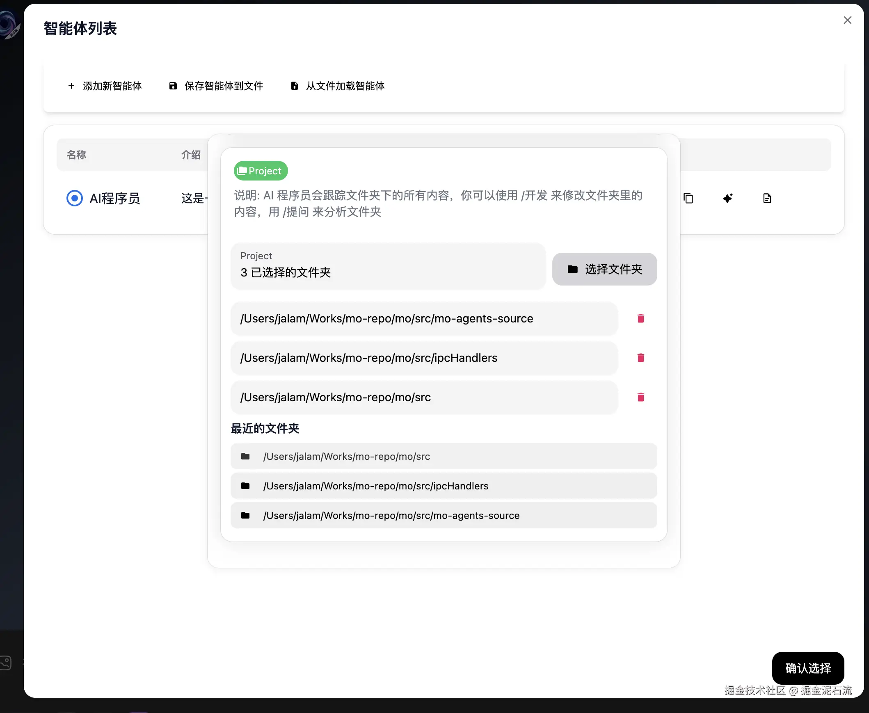The image size is (869, 713).
Task: Delete the /mo/src selected folder entry
Action: click(x=640, y=397)
